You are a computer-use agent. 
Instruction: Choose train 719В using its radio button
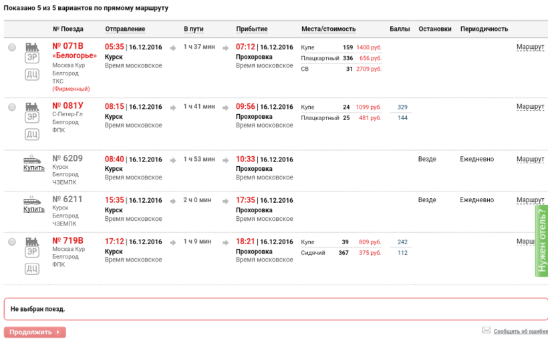(12, 242)
